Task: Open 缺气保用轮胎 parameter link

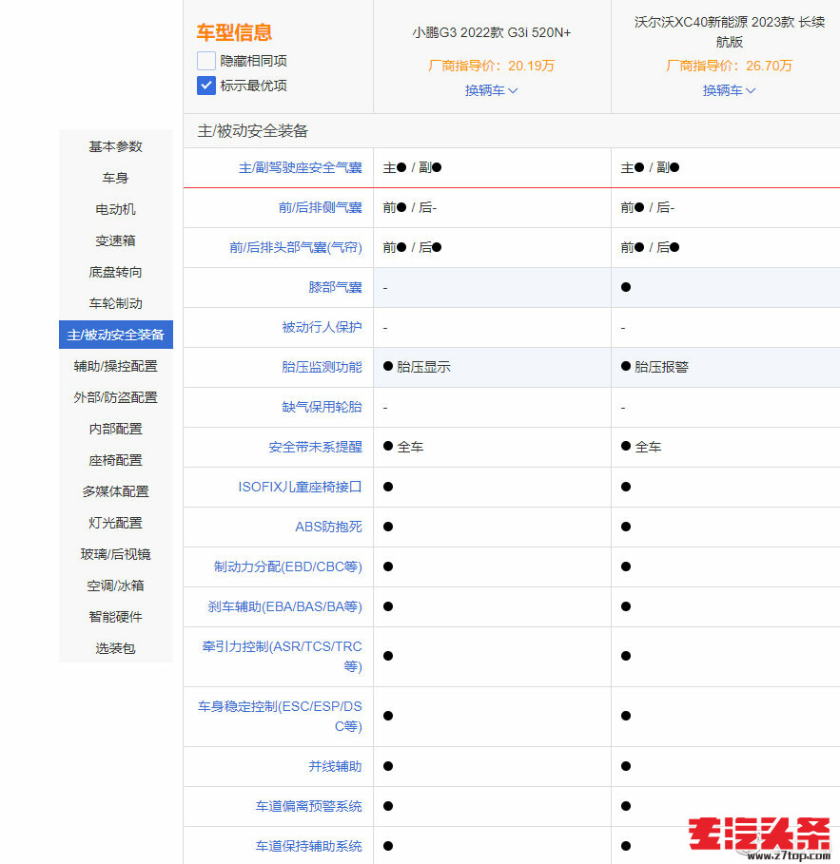Action: click(x=322, y=407)
